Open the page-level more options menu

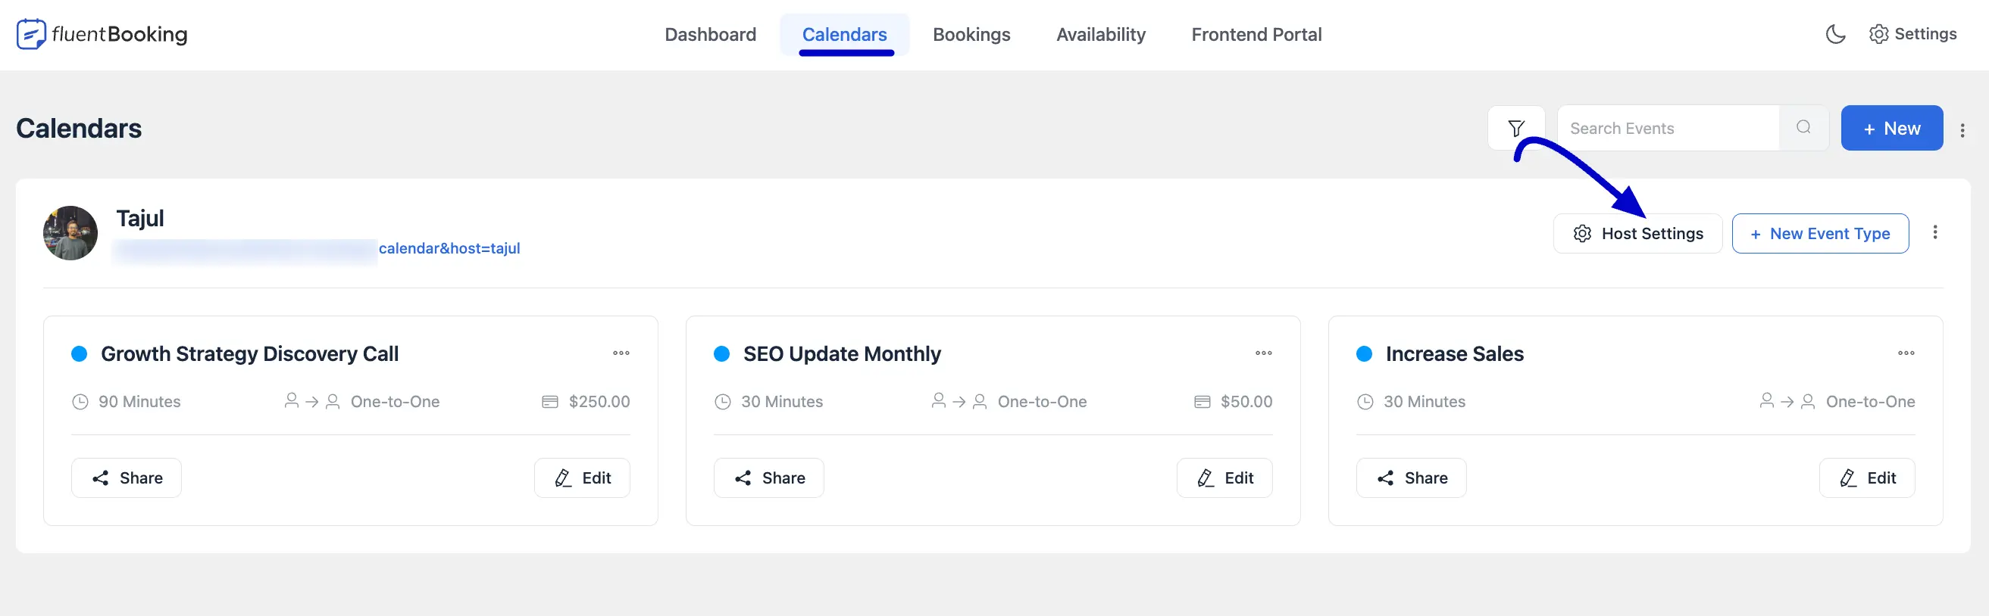[1962, 129]
